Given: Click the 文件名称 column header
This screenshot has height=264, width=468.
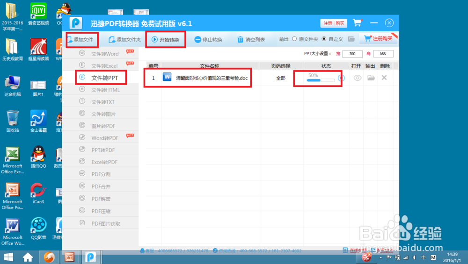Looking at the screenshot, I should point(210,66).
